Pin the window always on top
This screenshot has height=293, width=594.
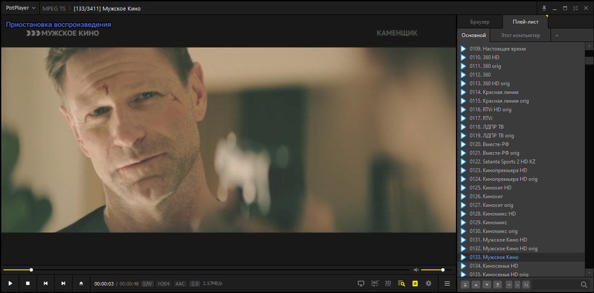[x=544, y=8]
